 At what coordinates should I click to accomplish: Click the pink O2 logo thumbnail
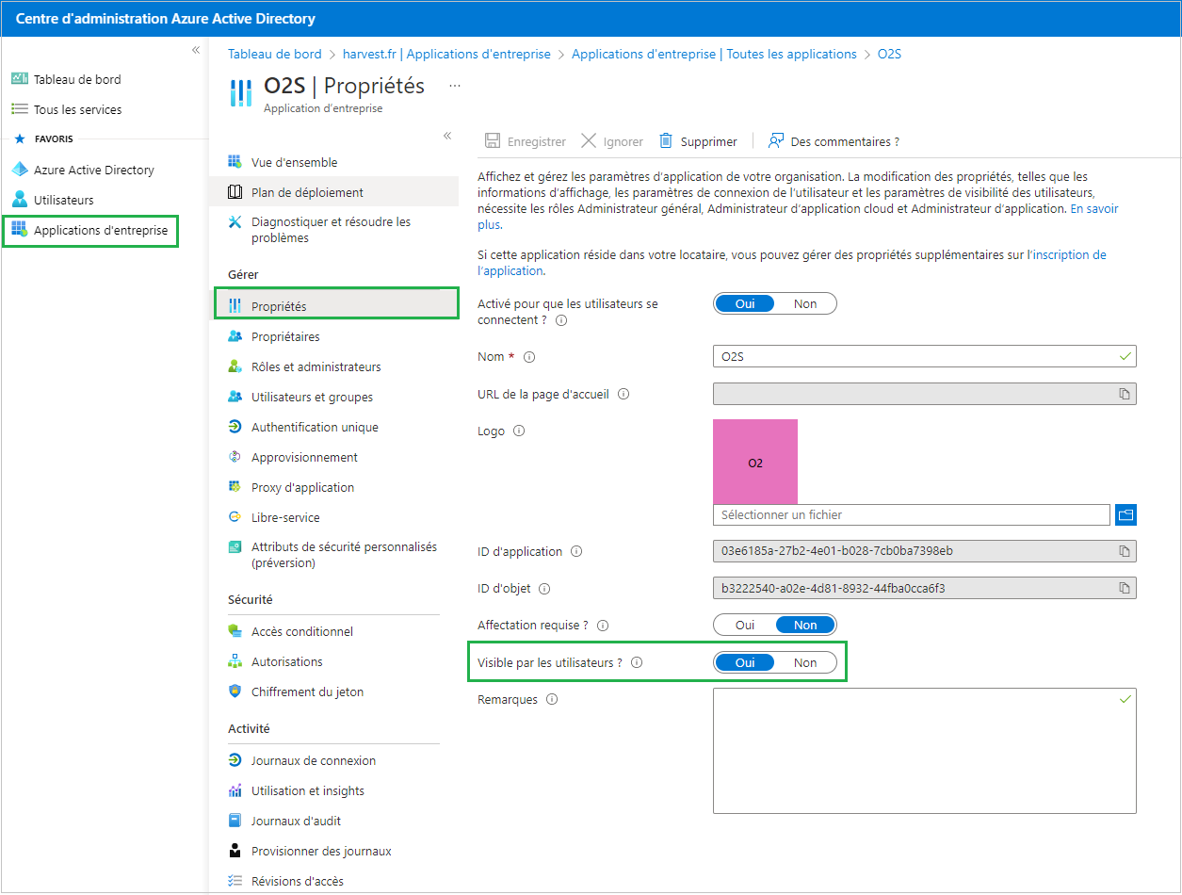[755, 462]
